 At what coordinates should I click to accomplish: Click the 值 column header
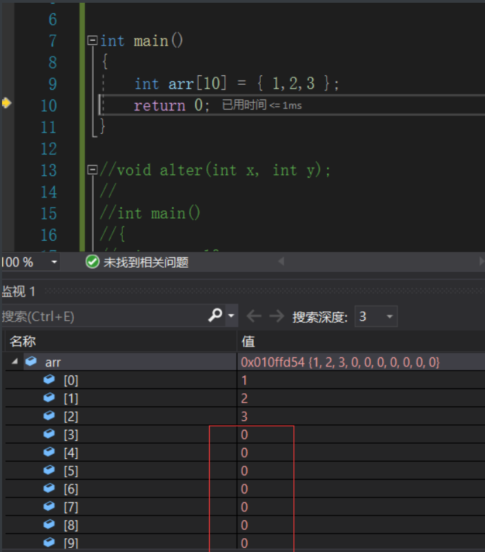point(248,342)
